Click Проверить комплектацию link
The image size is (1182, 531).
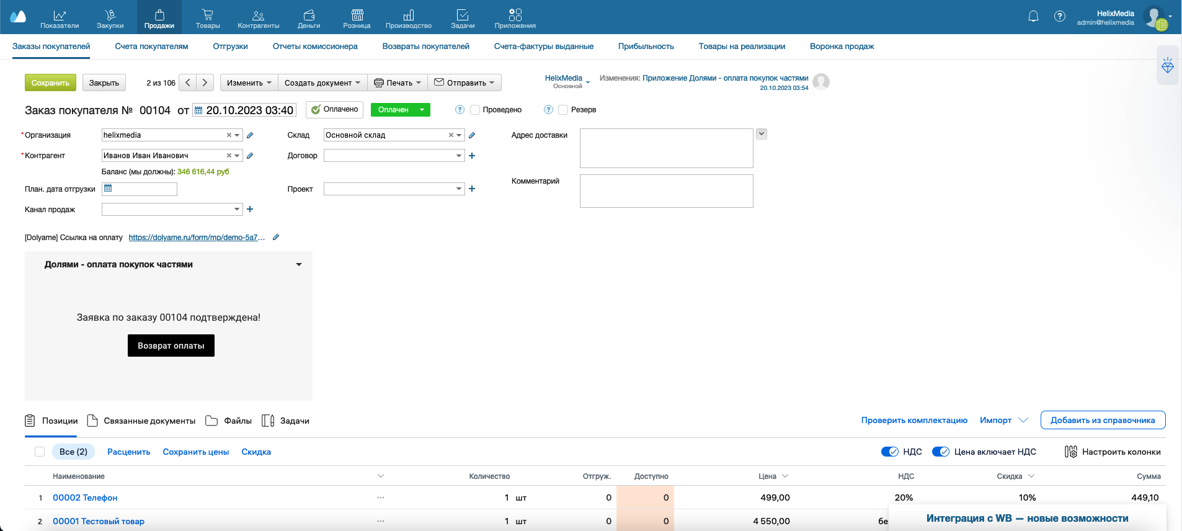[914, 420]
